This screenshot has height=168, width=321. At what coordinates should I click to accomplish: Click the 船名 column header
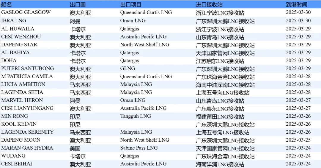pyautogui.click(x=6, y=4)
